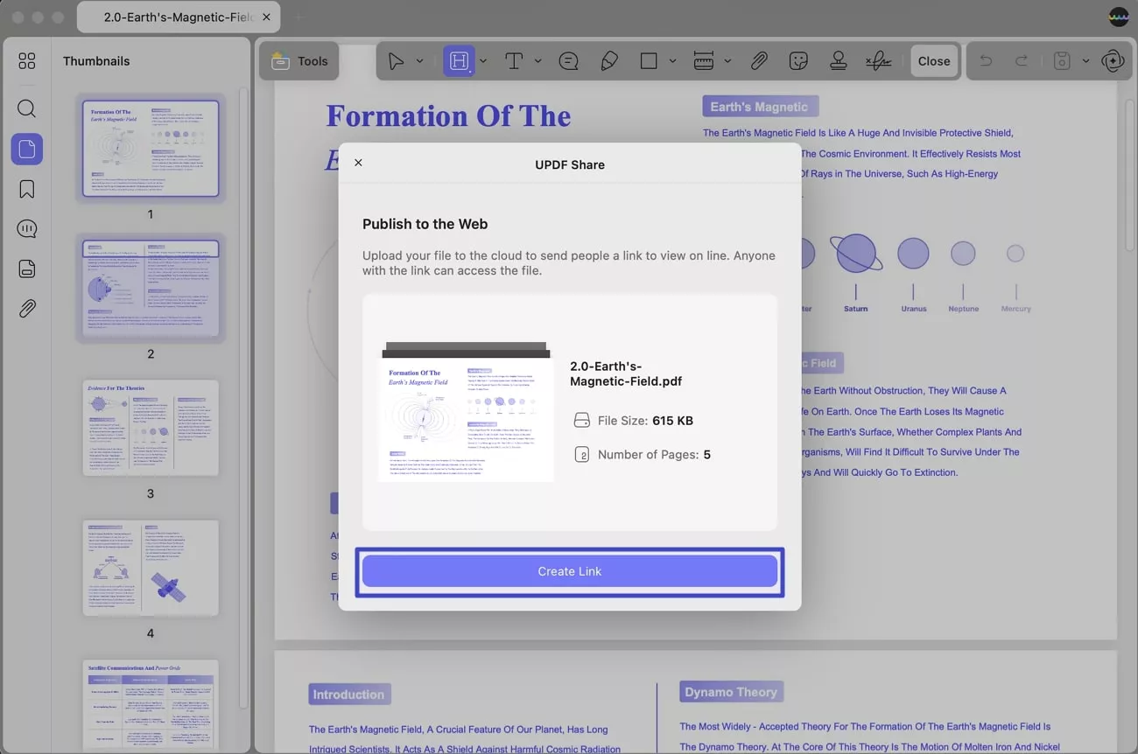Click the Create Link button

[x=569, y=571]
